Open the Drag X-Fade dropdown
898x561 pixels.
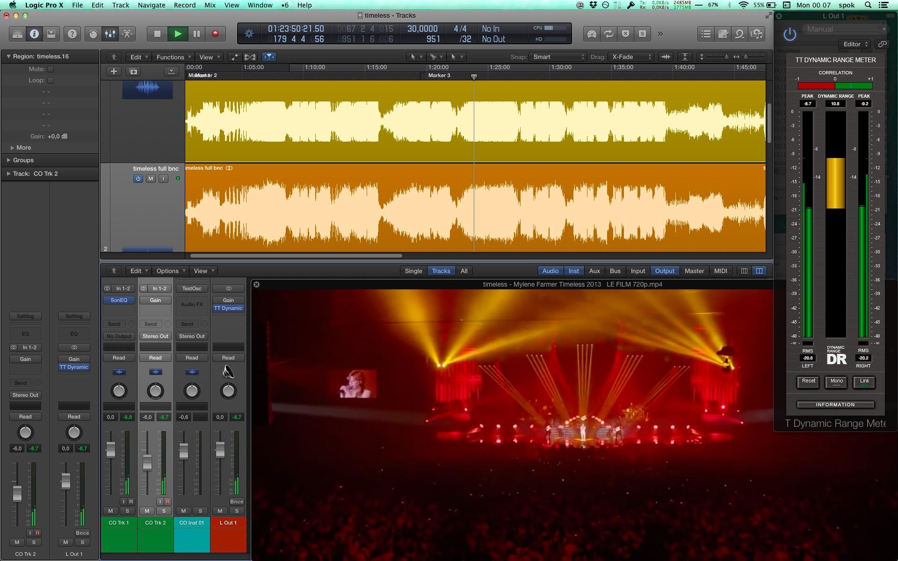point(631,57)
